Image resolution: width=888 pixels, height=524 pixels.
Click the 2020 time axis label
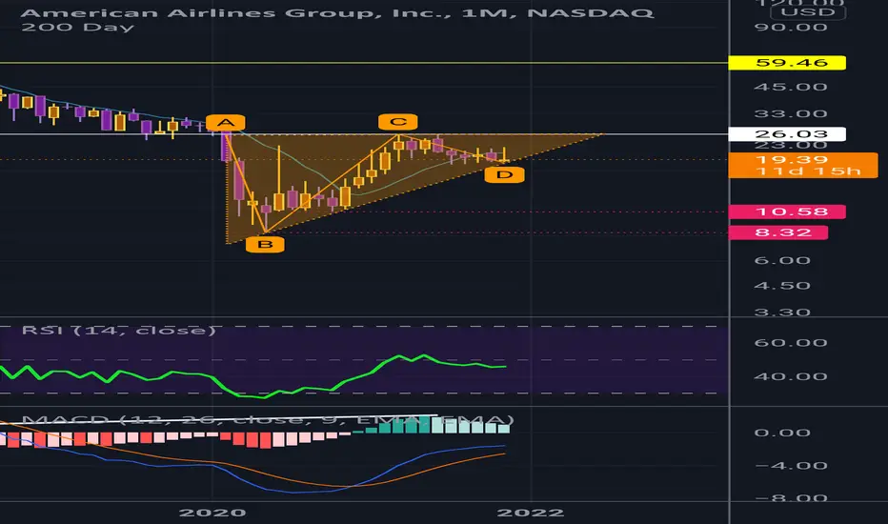[x=212, y=513]
